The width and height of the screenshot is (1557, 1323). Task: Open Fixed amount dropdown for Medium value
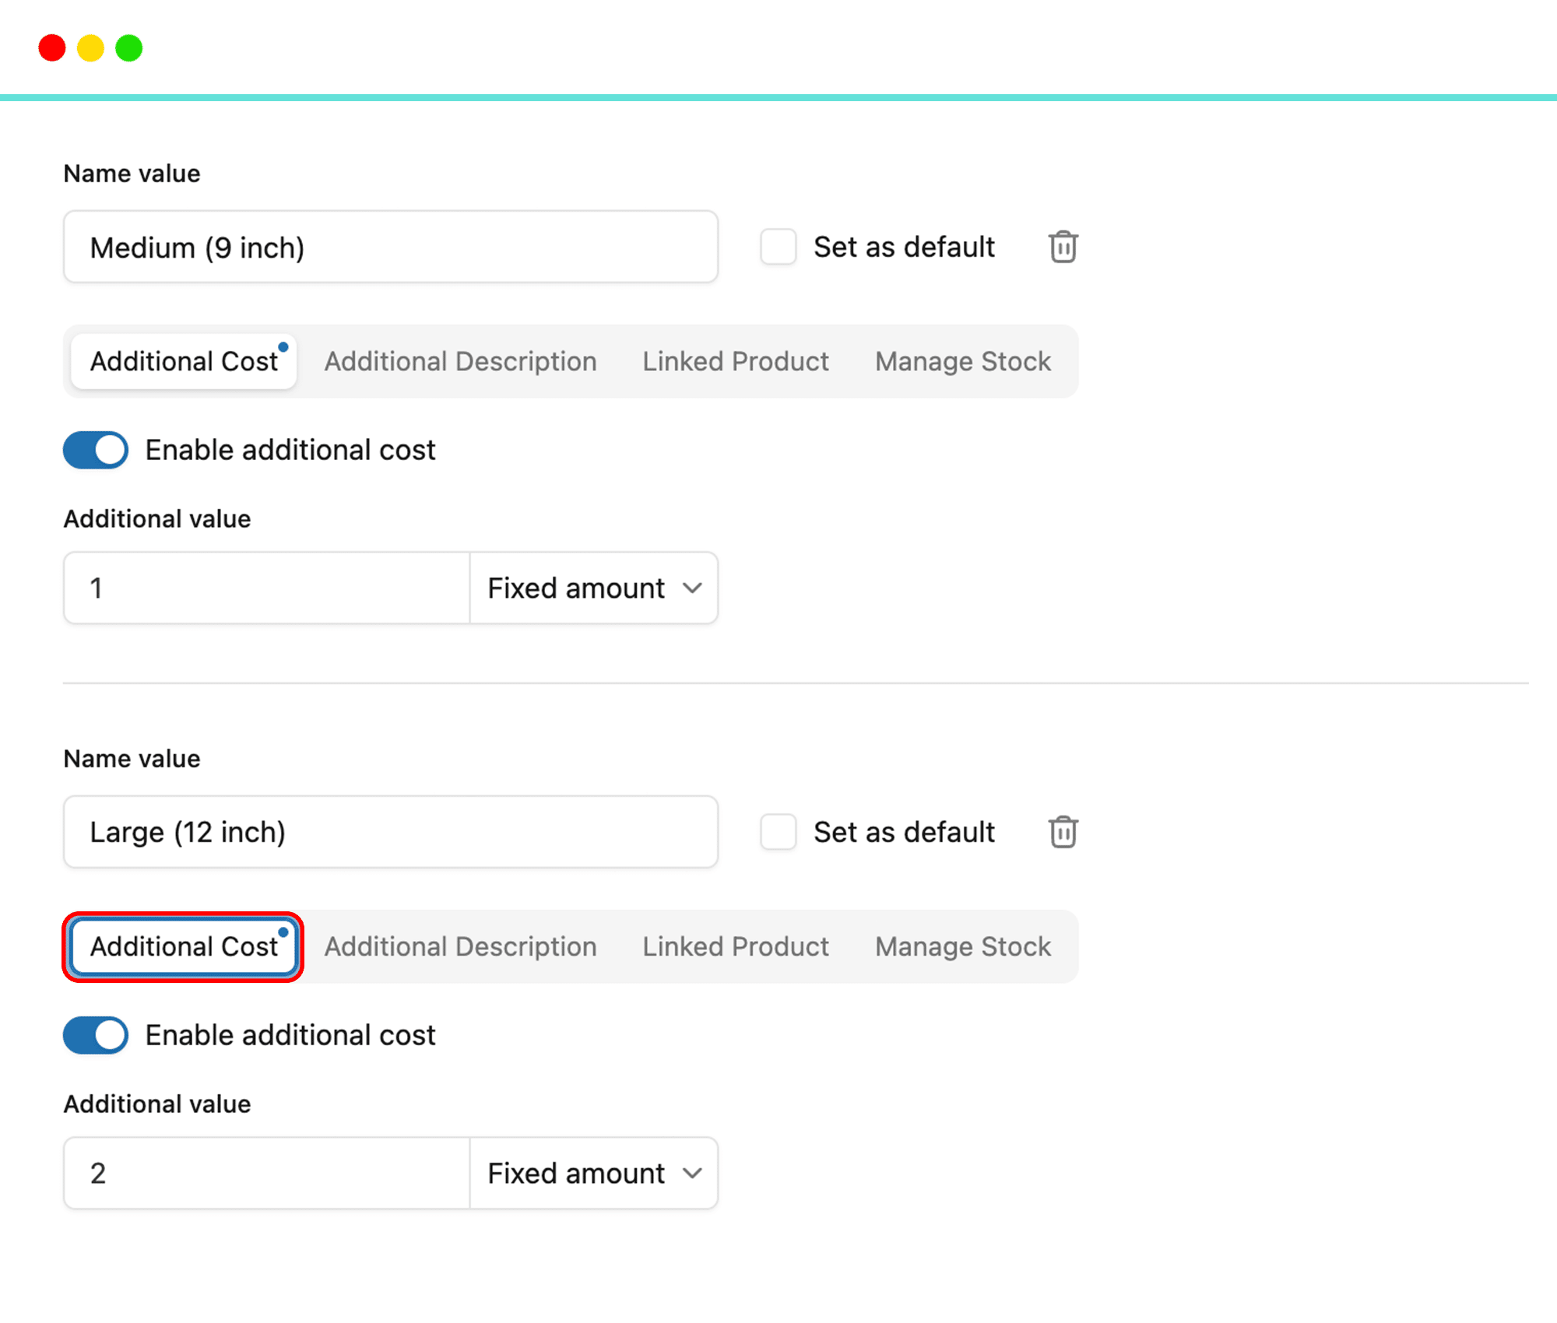point(594,588)
